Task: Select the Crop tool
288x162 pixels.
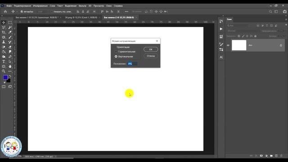Action: coord(4,32)
